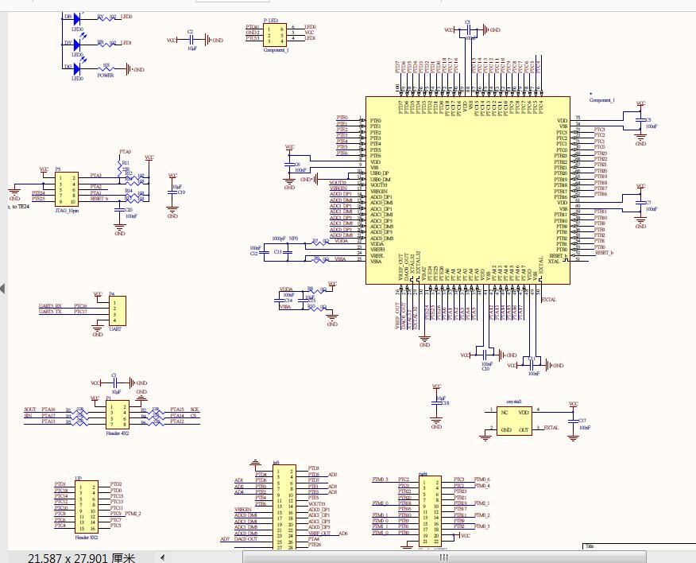Expand the side panel with the left-edge triangle

pyautogui.click(x=2, y=289)
